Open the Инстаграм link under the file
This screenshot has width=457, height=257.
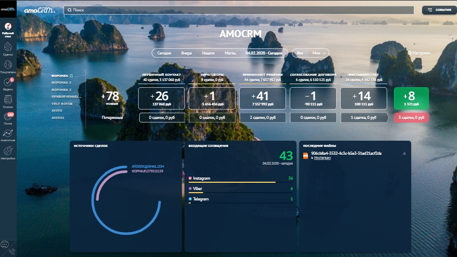click(323, 158)
